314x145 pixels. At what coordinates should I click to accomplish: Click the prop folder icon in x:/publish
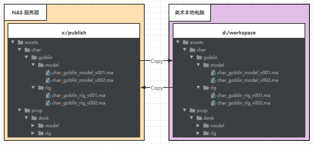tap(27, 110)
